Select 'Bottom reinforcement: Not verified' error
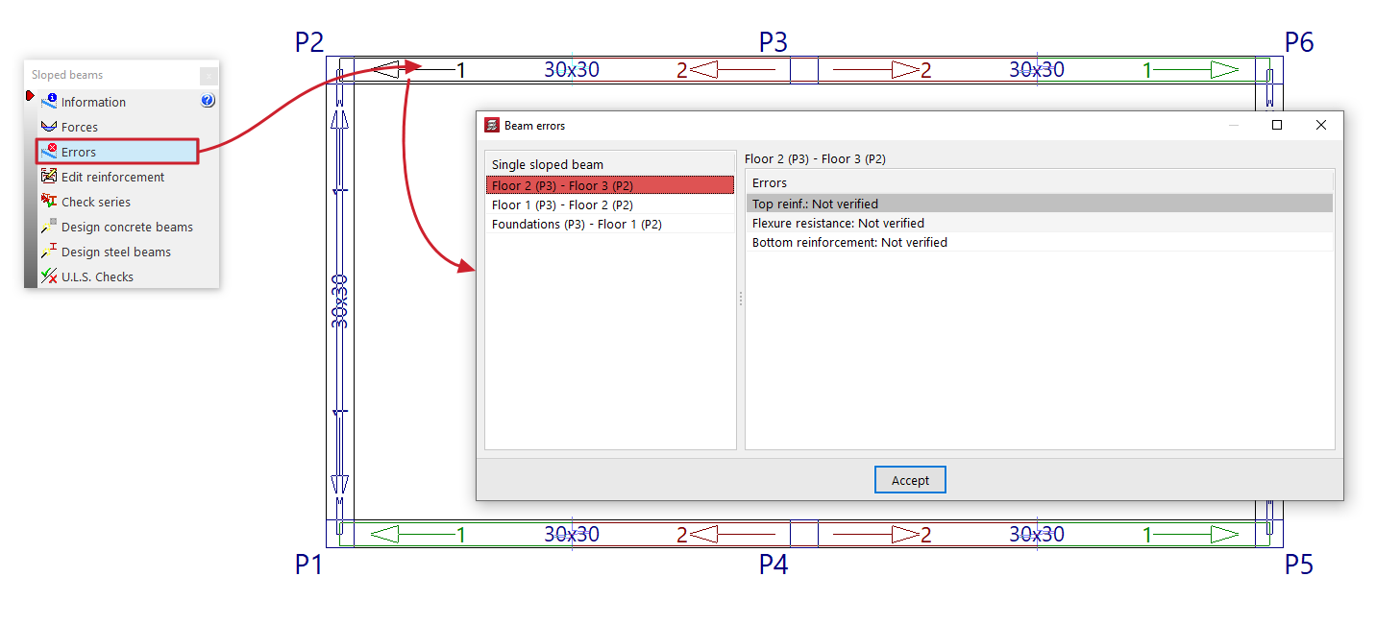The width and height of the screenshot is (1376, 625). (1040, 242)
